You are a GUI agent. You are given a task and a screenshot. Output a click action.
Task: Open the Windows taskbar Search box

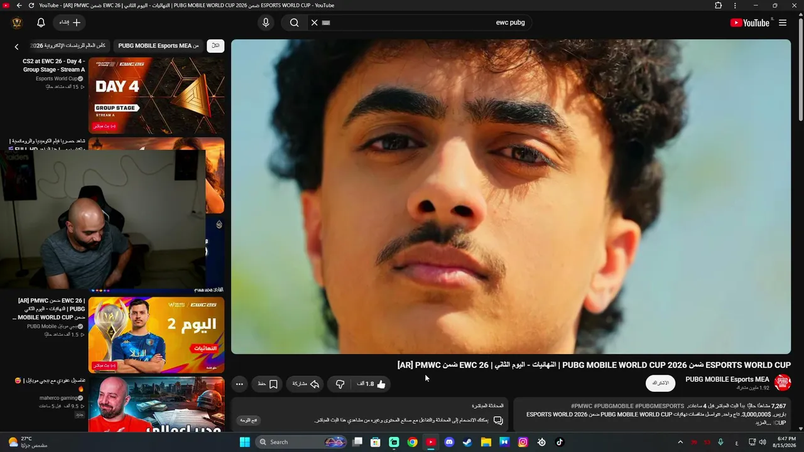click(301, 442)
